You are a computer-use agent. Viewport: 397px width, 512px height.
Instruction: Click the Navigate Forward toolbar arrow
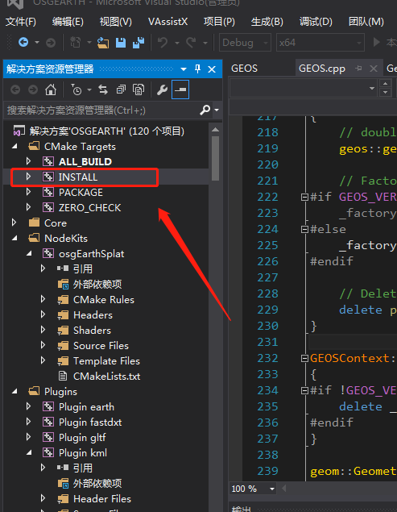[51, 43]
